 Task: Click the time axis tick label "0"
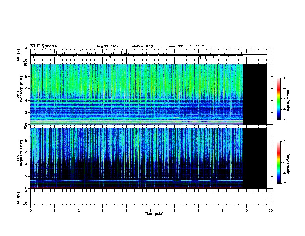(30, 211)
